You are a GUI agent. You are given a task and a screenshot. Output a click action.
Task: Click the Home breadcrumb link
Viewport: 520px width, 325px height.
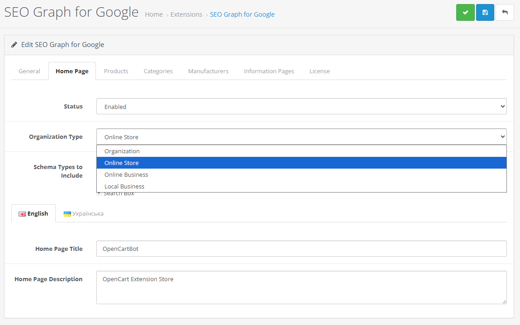pyautogui.click(x=154, y=14)
